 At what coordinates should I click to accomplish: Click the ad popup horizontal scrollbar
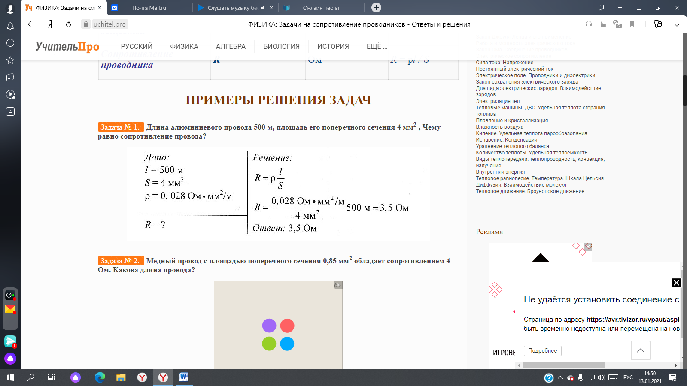[x=563, y=365]
